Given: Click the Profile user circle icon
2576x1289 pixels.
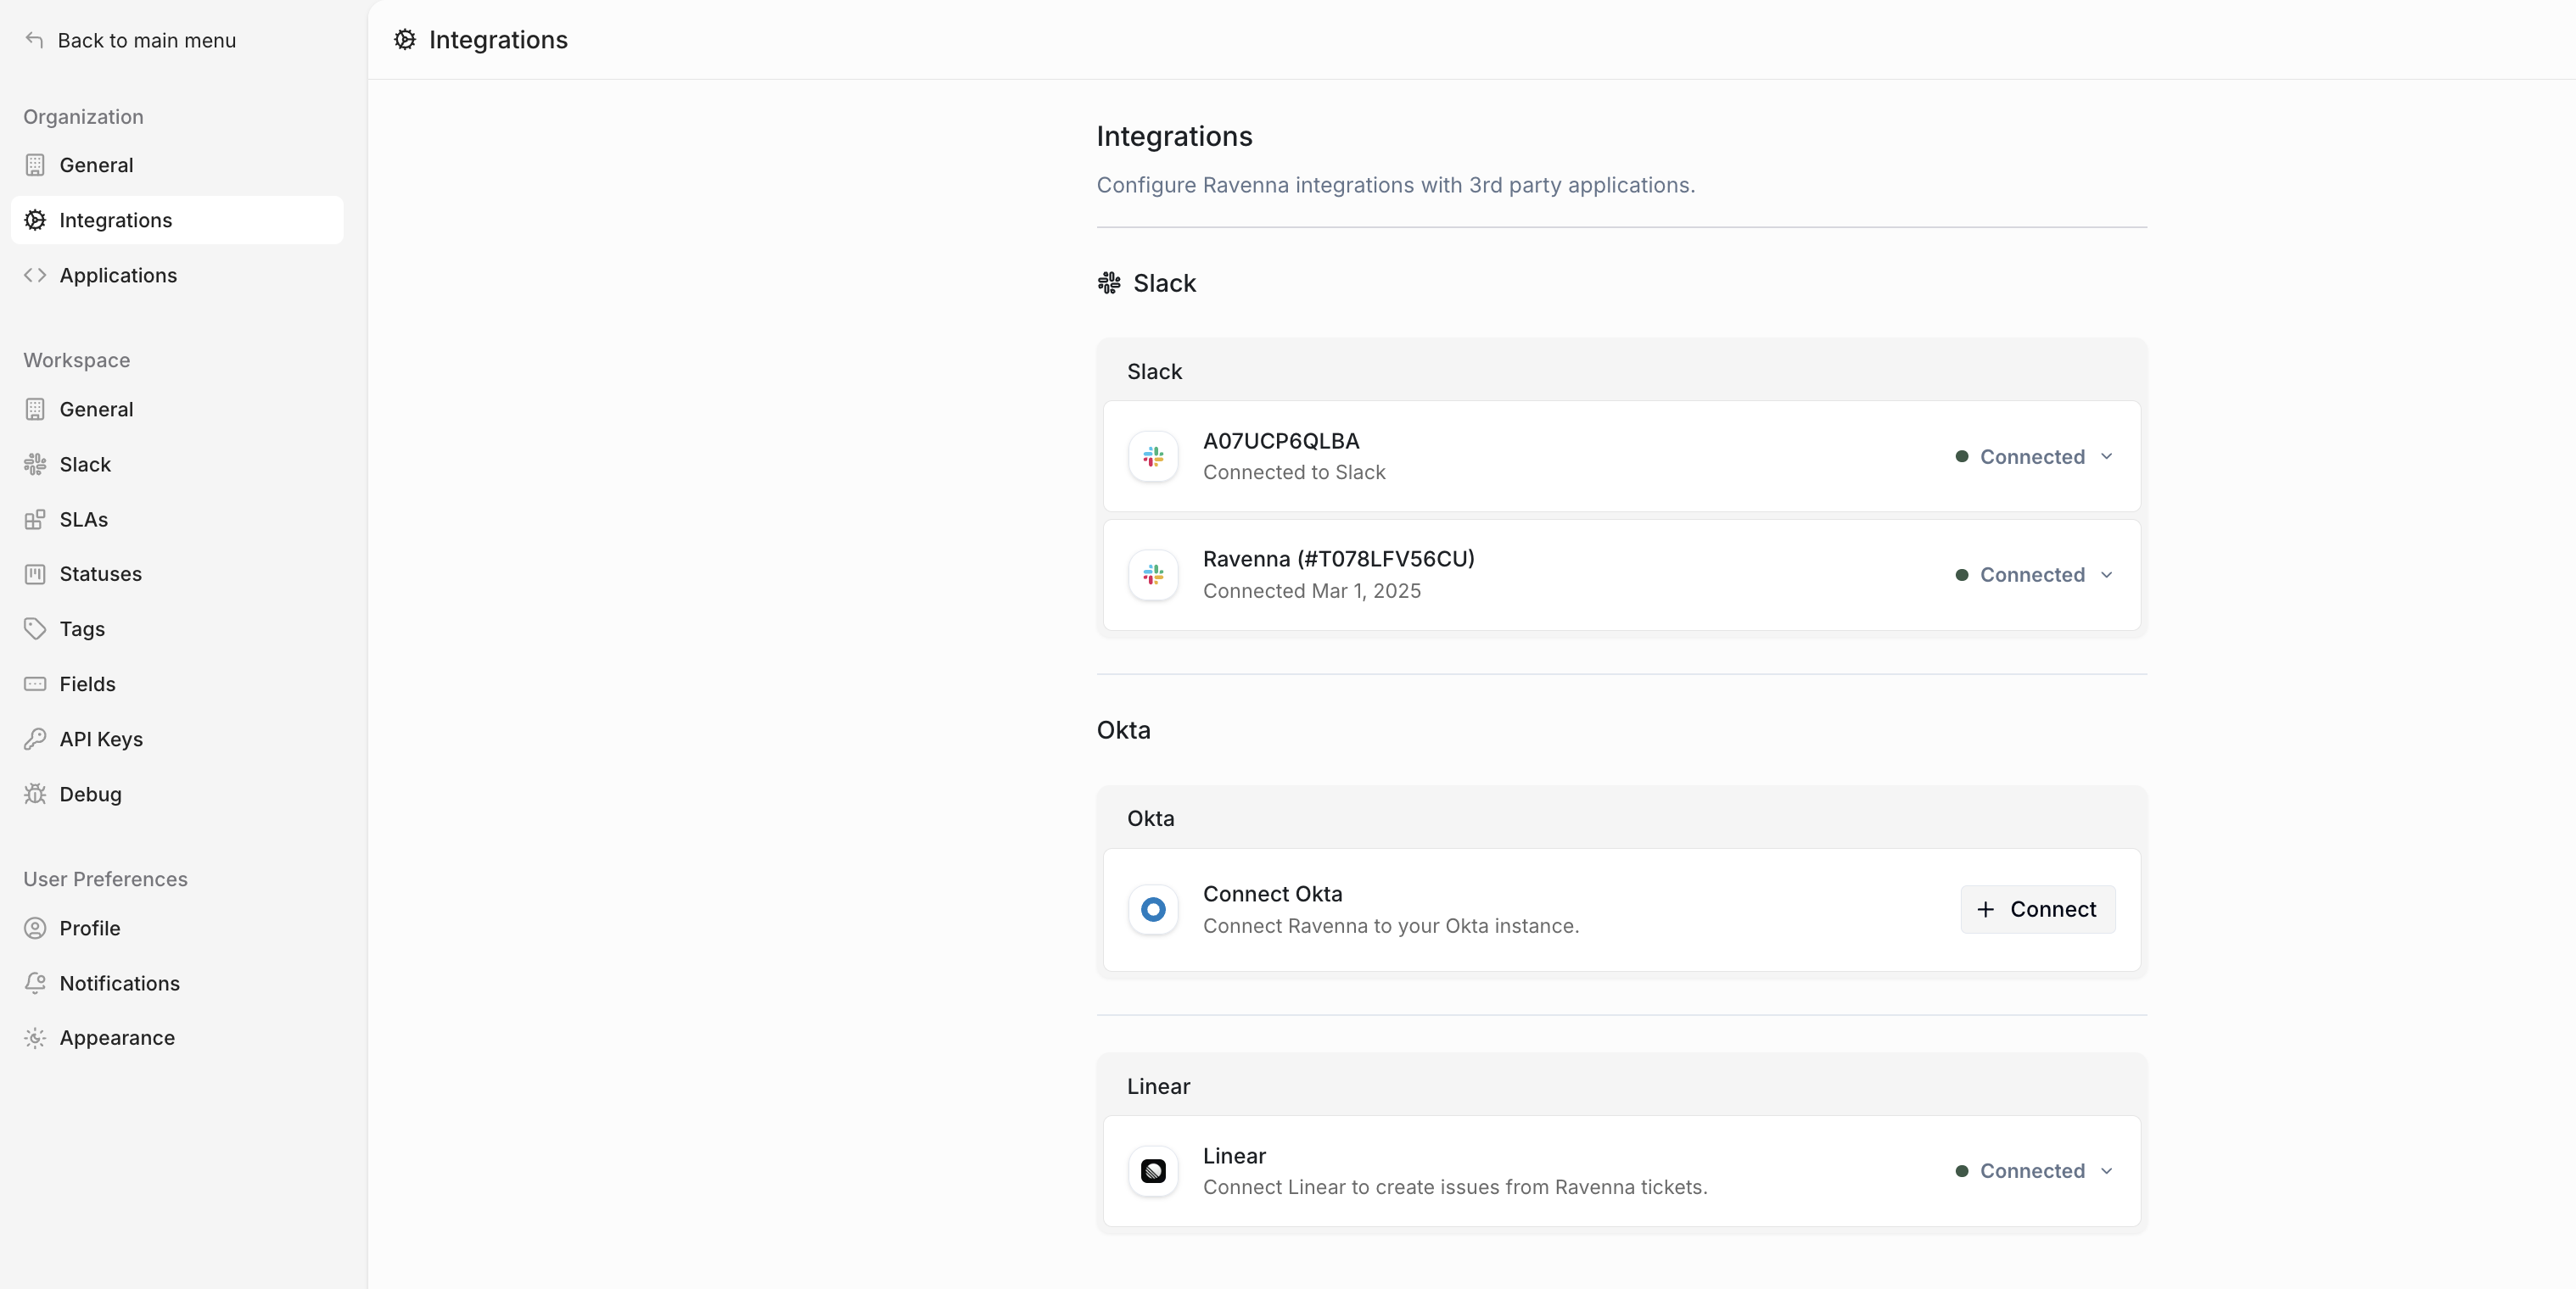Looking at the screenshot, I should [x=35, y=927].
